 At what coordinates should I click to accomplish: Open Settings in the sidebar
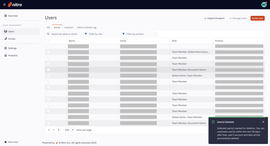coord(12,48)
